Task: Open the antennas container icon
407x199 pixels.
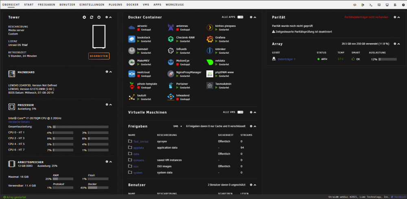Action: [x=171, y=28]
